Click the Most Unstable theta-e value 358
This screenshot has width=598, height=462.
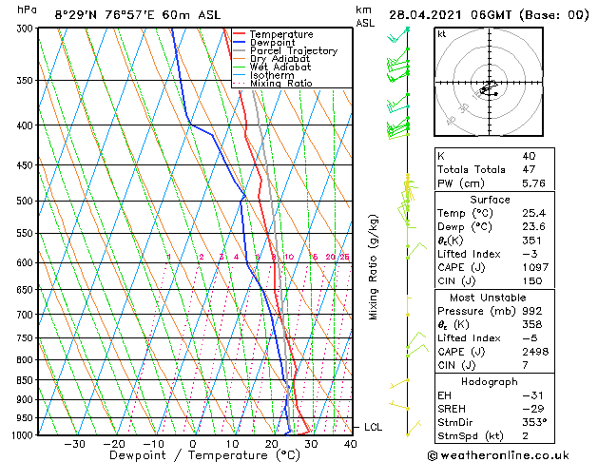[532, 324]
